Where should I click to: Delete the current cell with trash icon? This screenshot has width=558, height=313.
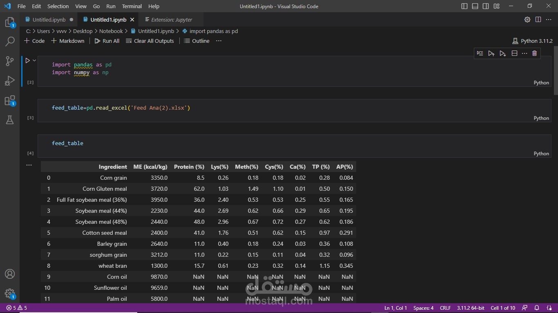coord(534,53)
